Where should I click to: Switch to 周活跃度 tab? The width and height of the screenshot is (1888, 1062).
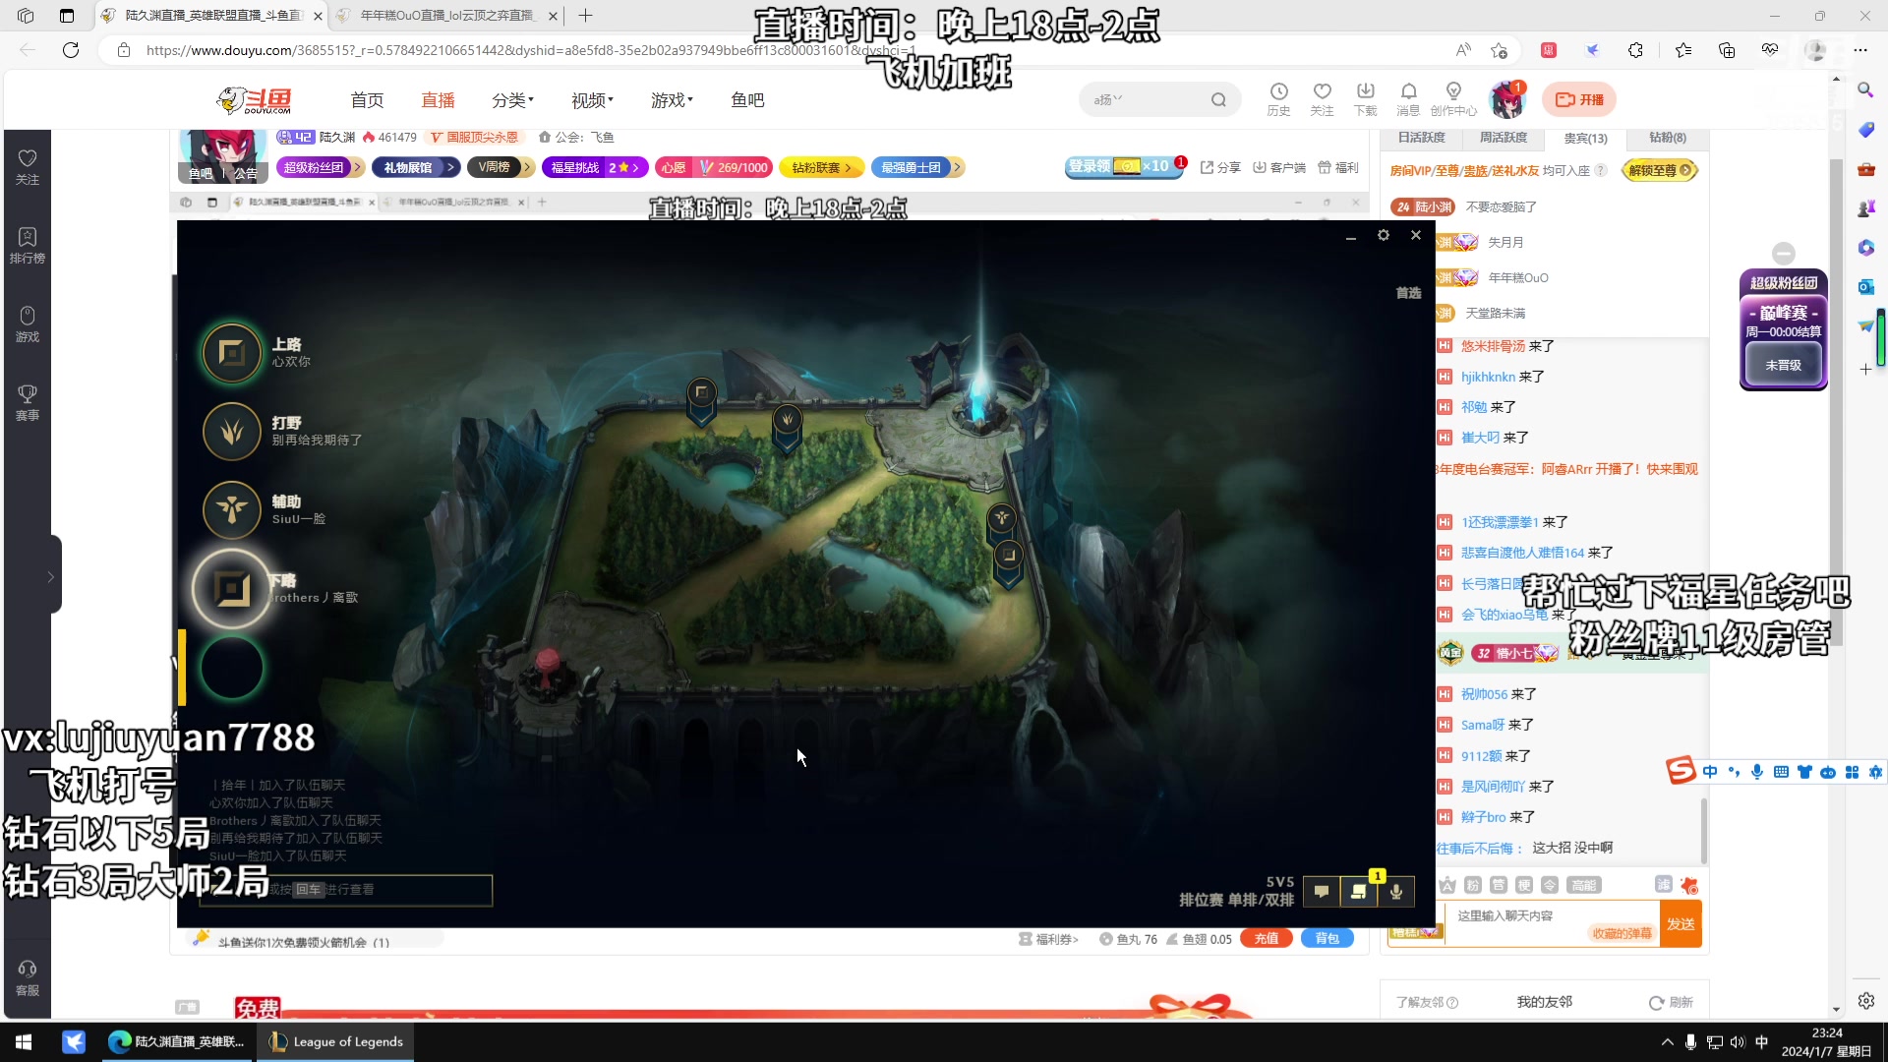pos(1504,138)
